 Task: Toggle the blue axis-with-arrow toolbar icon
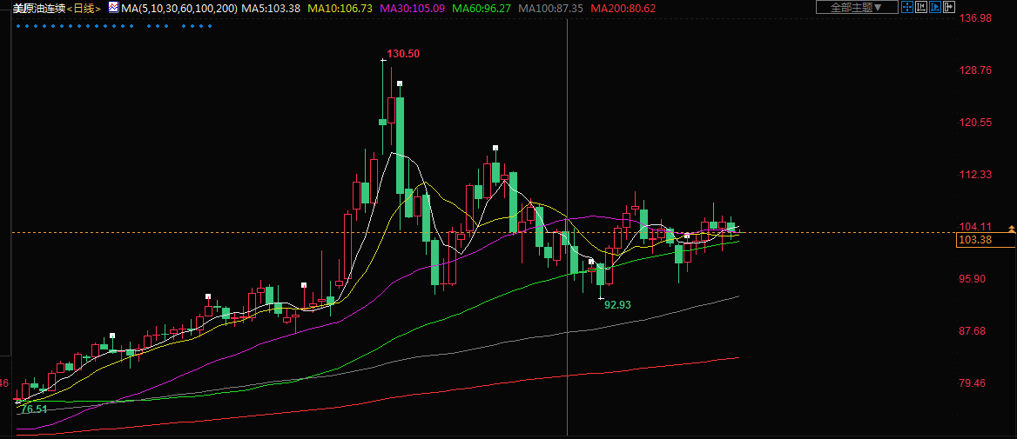click(x=934, y=7)
